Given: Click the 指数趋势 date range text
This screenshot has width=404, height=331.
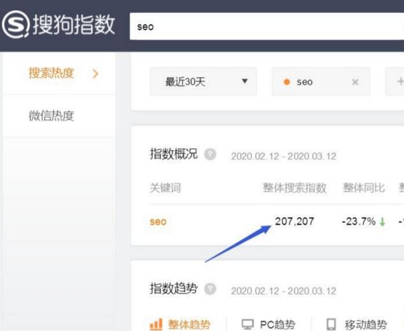Looking at the screenshot, I should pos(283,291).
